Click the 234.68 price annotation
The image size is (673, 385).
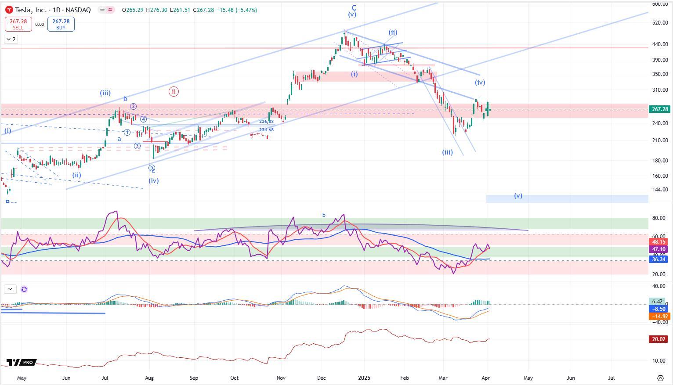[x=266, y=130]
